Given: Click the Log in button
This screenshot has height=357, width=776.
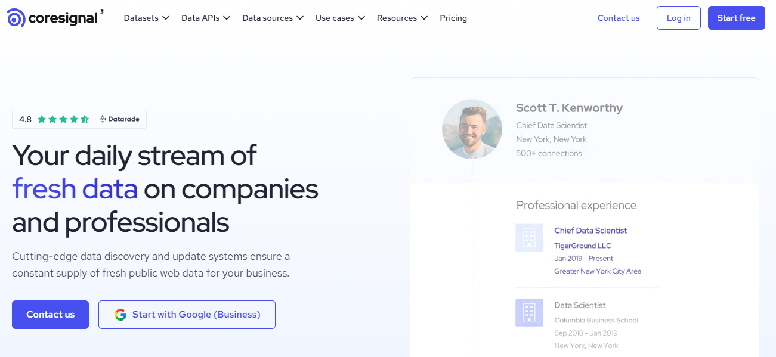Looking at the screenshot, I should tap(678, 18).
